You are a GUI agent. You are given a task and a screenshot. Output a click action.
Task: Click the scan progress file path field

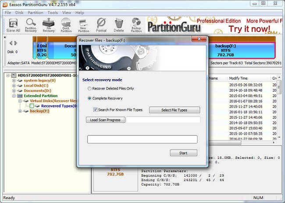point(163,120)
